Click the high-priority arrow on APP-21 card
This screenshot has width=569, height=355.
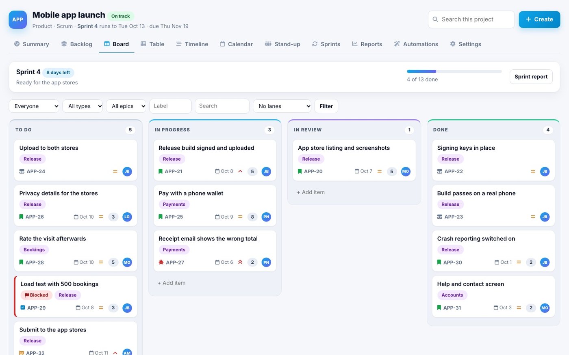point(240,171)
